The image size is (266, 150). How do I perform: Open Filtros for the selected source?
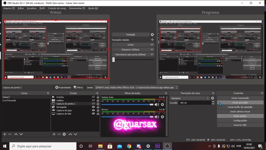tap(78, 87)
